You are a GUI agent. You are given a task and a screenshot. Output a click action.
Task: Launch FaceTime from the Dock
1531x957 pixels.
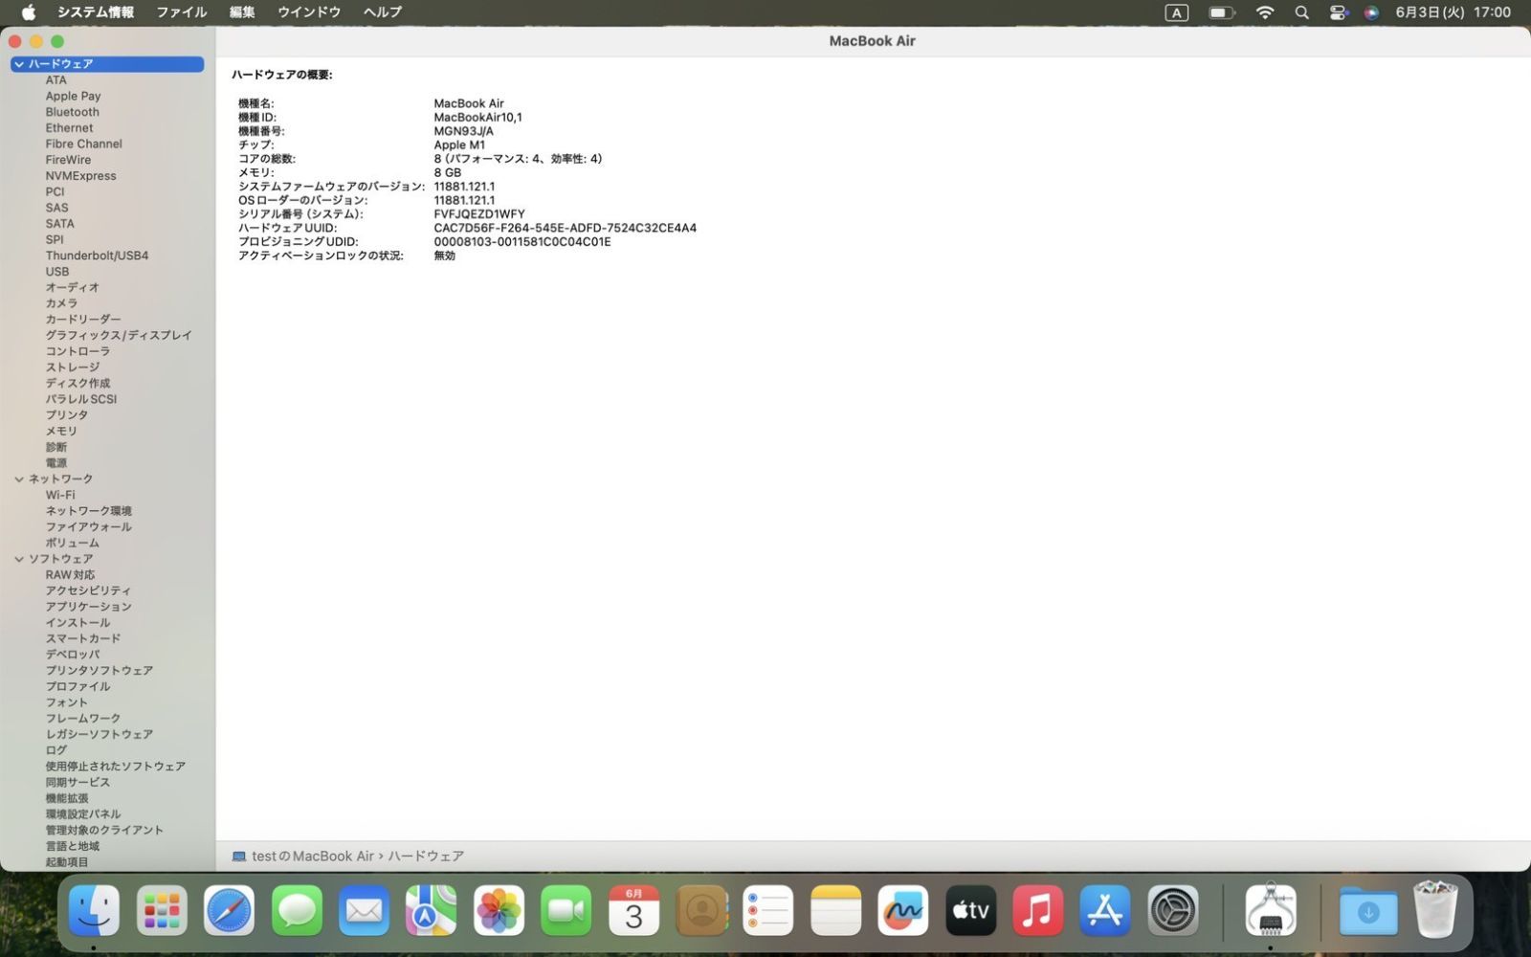click(x=566, y=910)
